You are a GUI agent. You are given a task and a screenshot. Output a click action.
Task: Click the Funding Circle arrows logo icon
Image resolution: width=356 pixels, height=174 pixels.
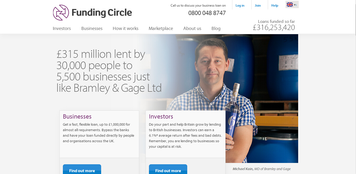tap(61, 13)
